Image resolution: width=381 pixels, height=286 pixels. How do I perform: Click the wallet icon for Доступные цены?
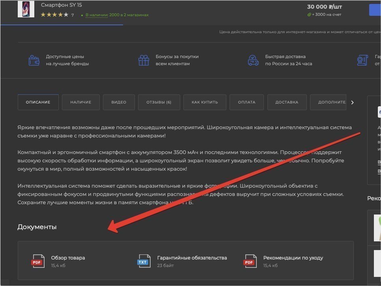tap(34, 60)
